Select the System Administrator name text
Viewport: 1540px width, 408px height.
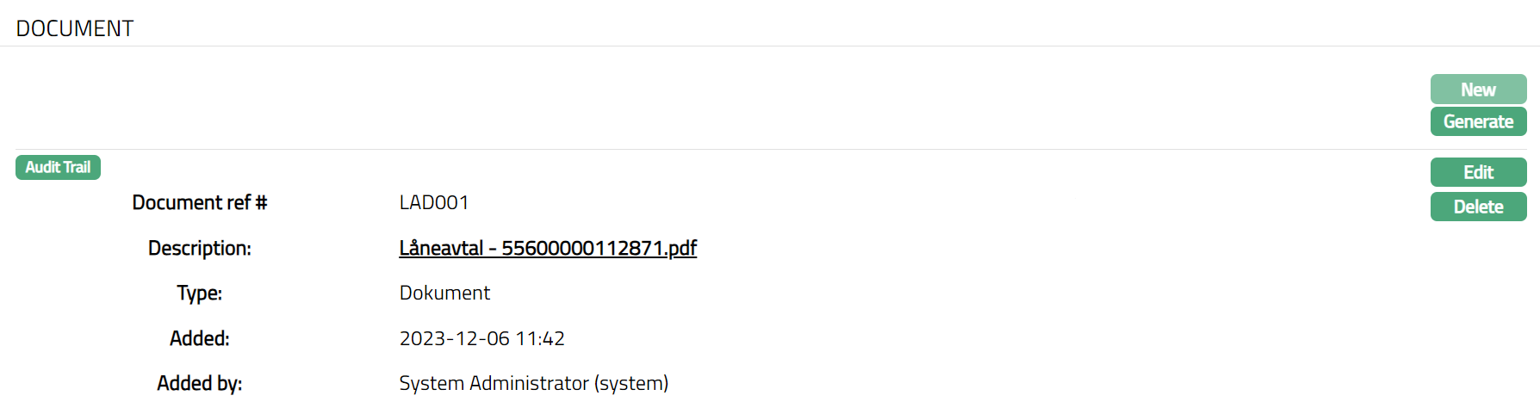click(x=494, y=383)
